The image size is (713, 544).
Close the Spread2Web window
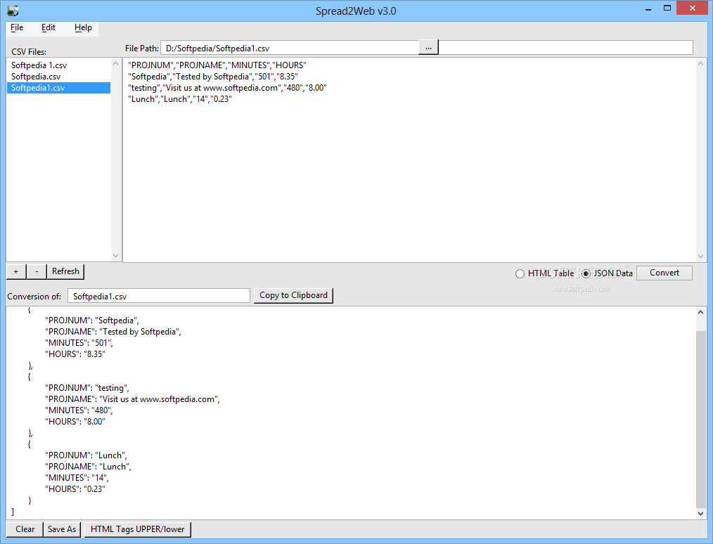point(693,8)
